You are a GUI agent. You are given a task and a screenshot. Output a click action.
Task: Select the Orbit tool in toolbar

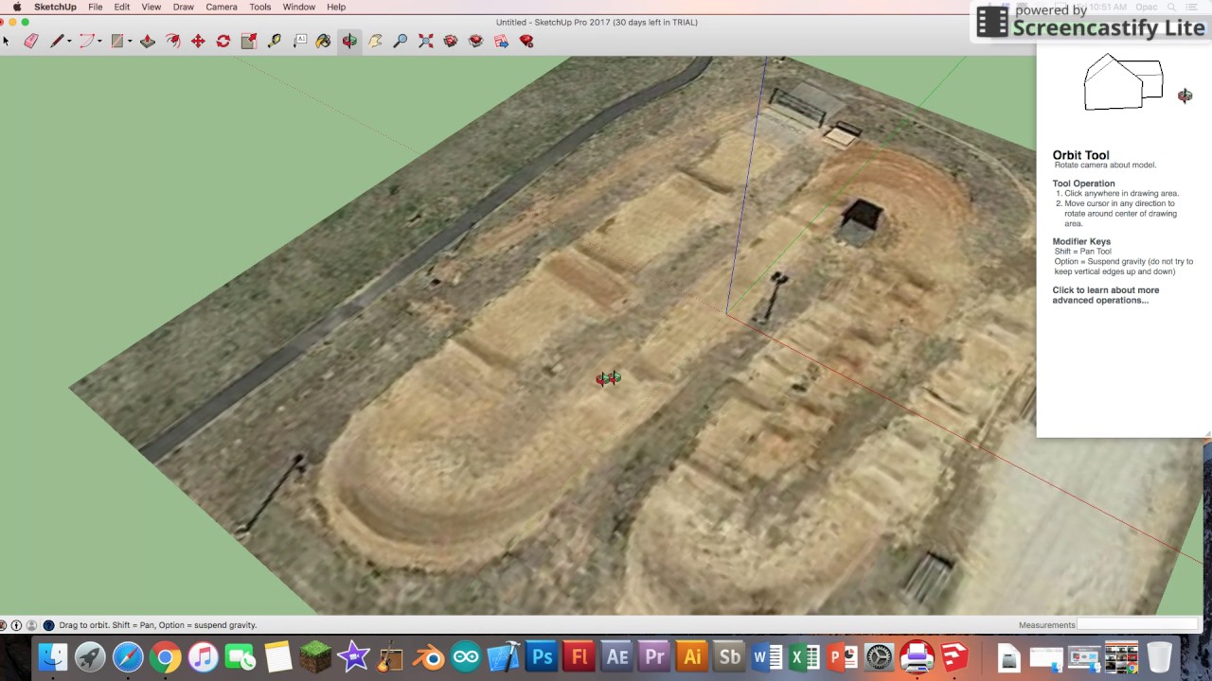tap(349, 41)
